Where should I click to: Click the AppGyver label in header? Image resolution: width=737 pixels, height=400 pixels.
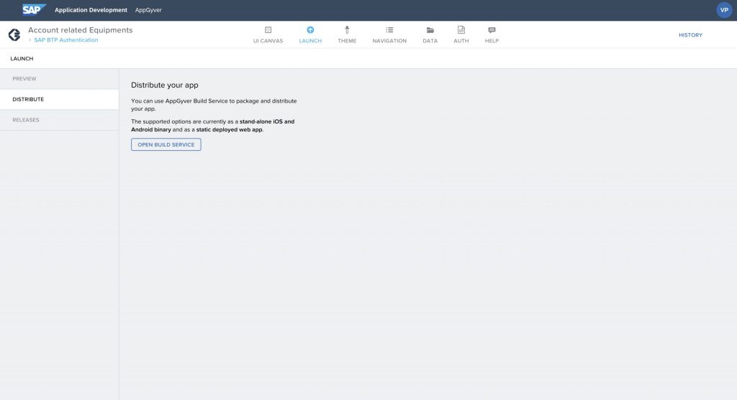tap(148, 10)
